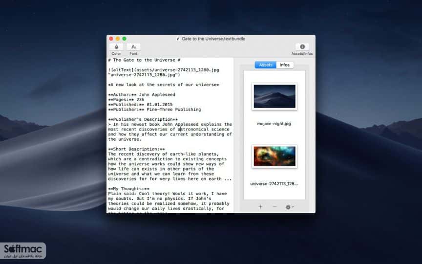Click the 'Plain said: Cool theory!' line
422x264 pixels.
(168, 194)
